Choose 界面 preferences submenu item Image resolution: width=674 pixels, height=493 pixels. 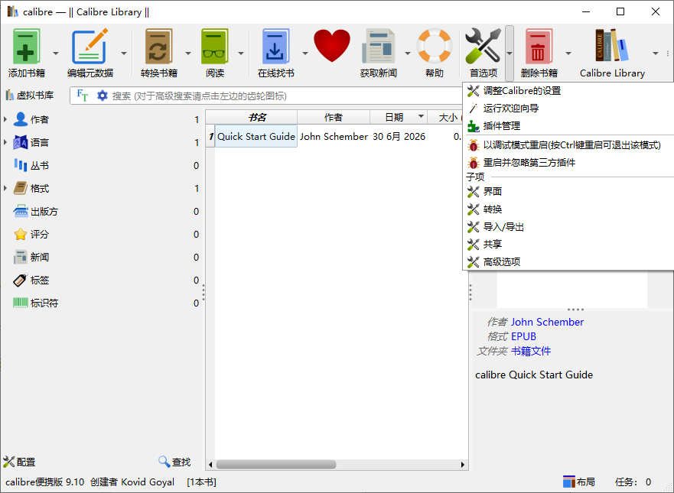[568, 192]
